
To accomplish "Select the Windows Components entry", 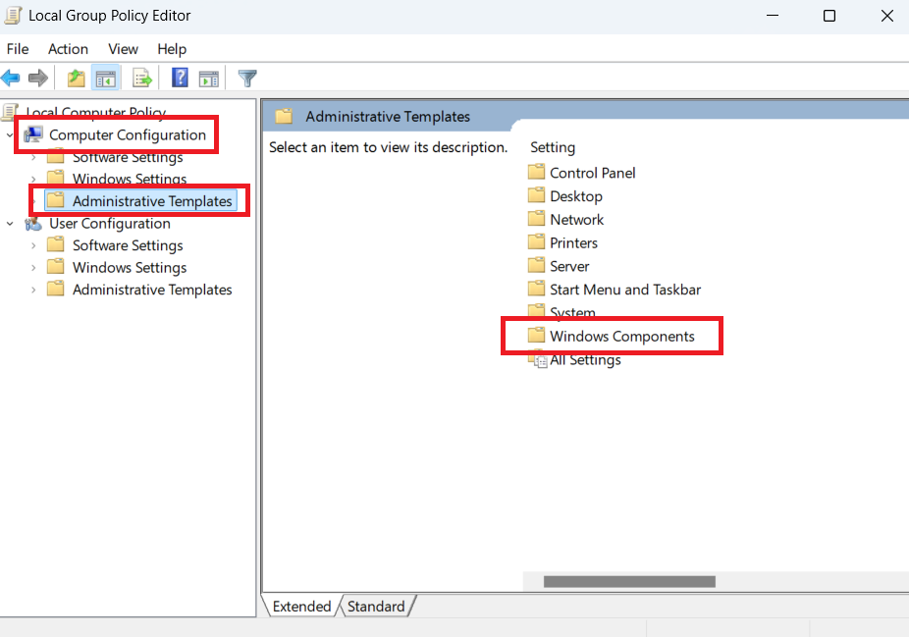I will click(622, 337).
